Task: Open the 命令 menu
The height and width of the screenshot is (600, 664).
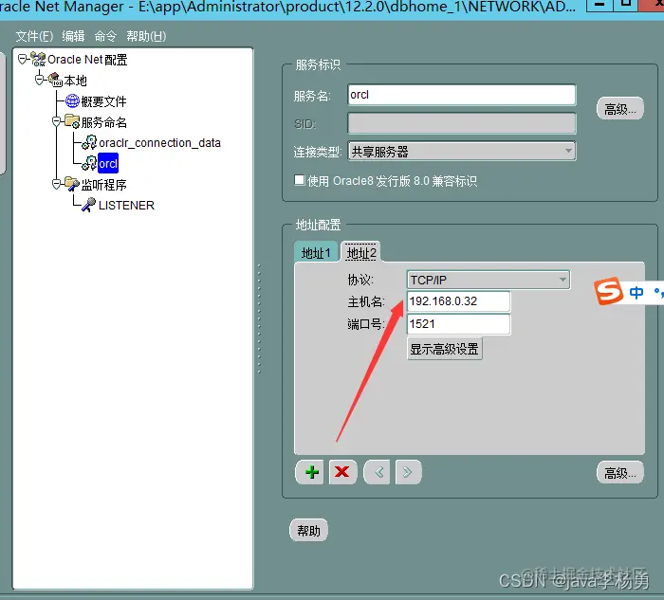Action: coord(105,36)
